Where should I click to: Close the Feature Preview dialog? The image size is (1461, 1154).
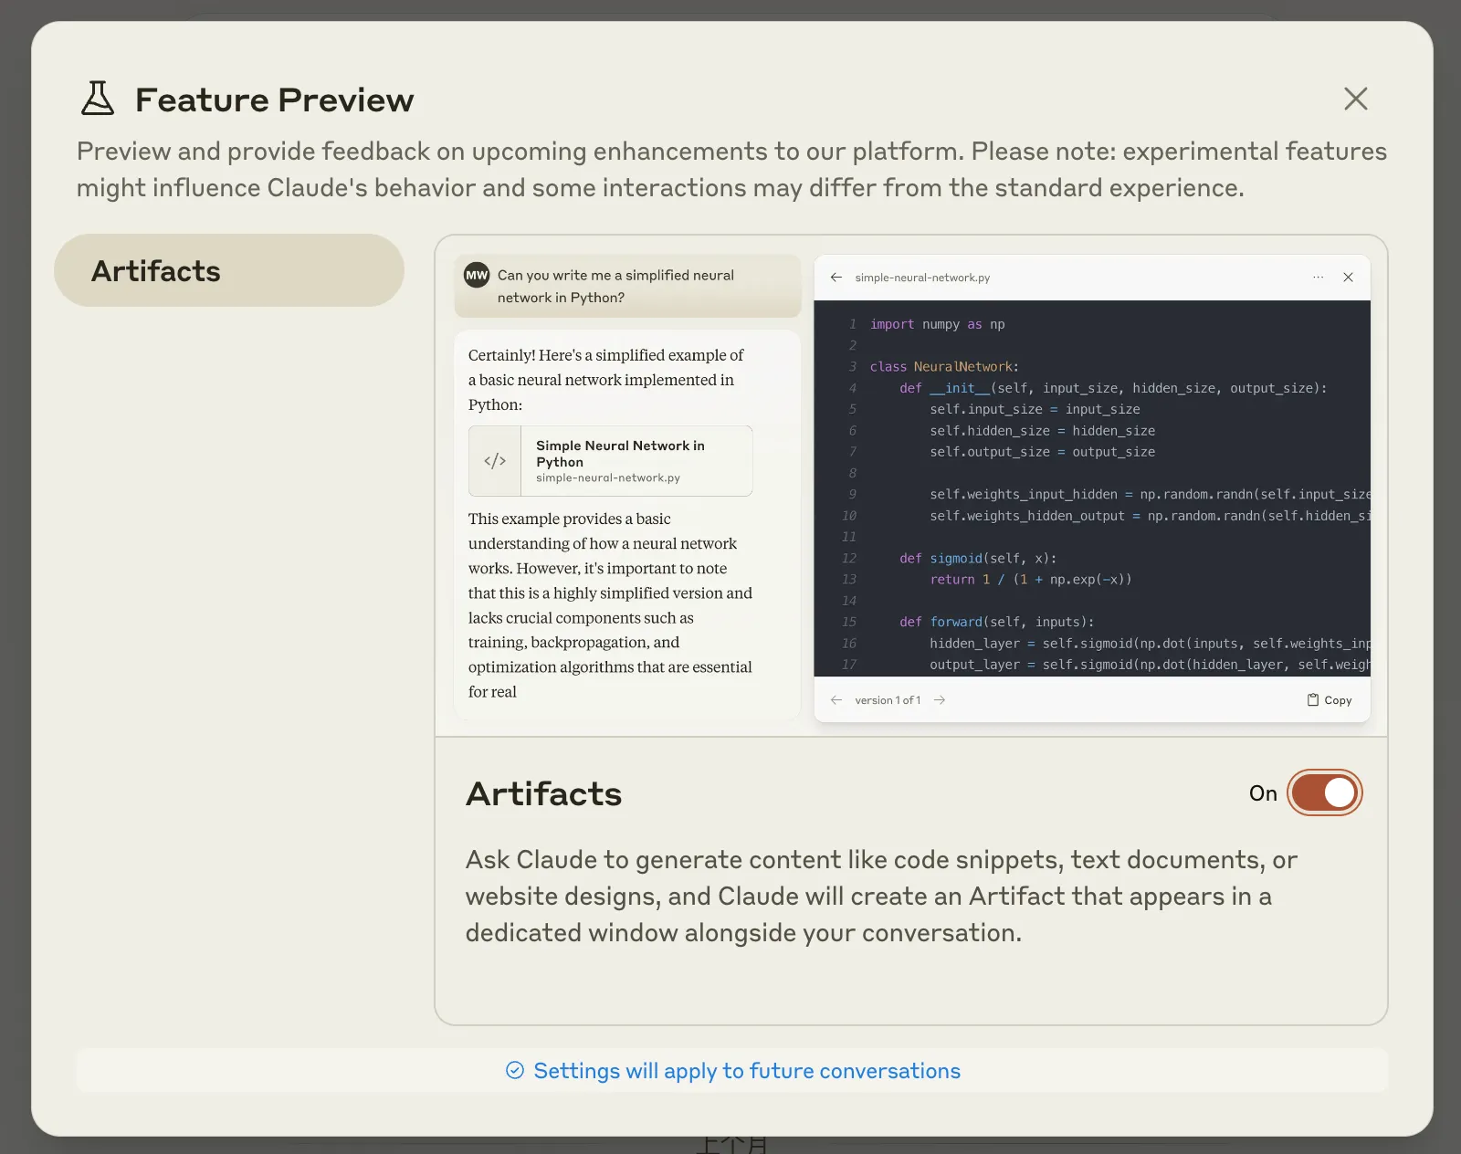coord(1355,99)
